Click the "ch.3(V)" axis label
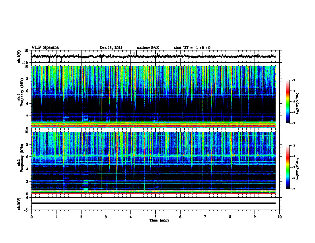The height and width of the screenshot is (243, 315). (x=19, y=204)
